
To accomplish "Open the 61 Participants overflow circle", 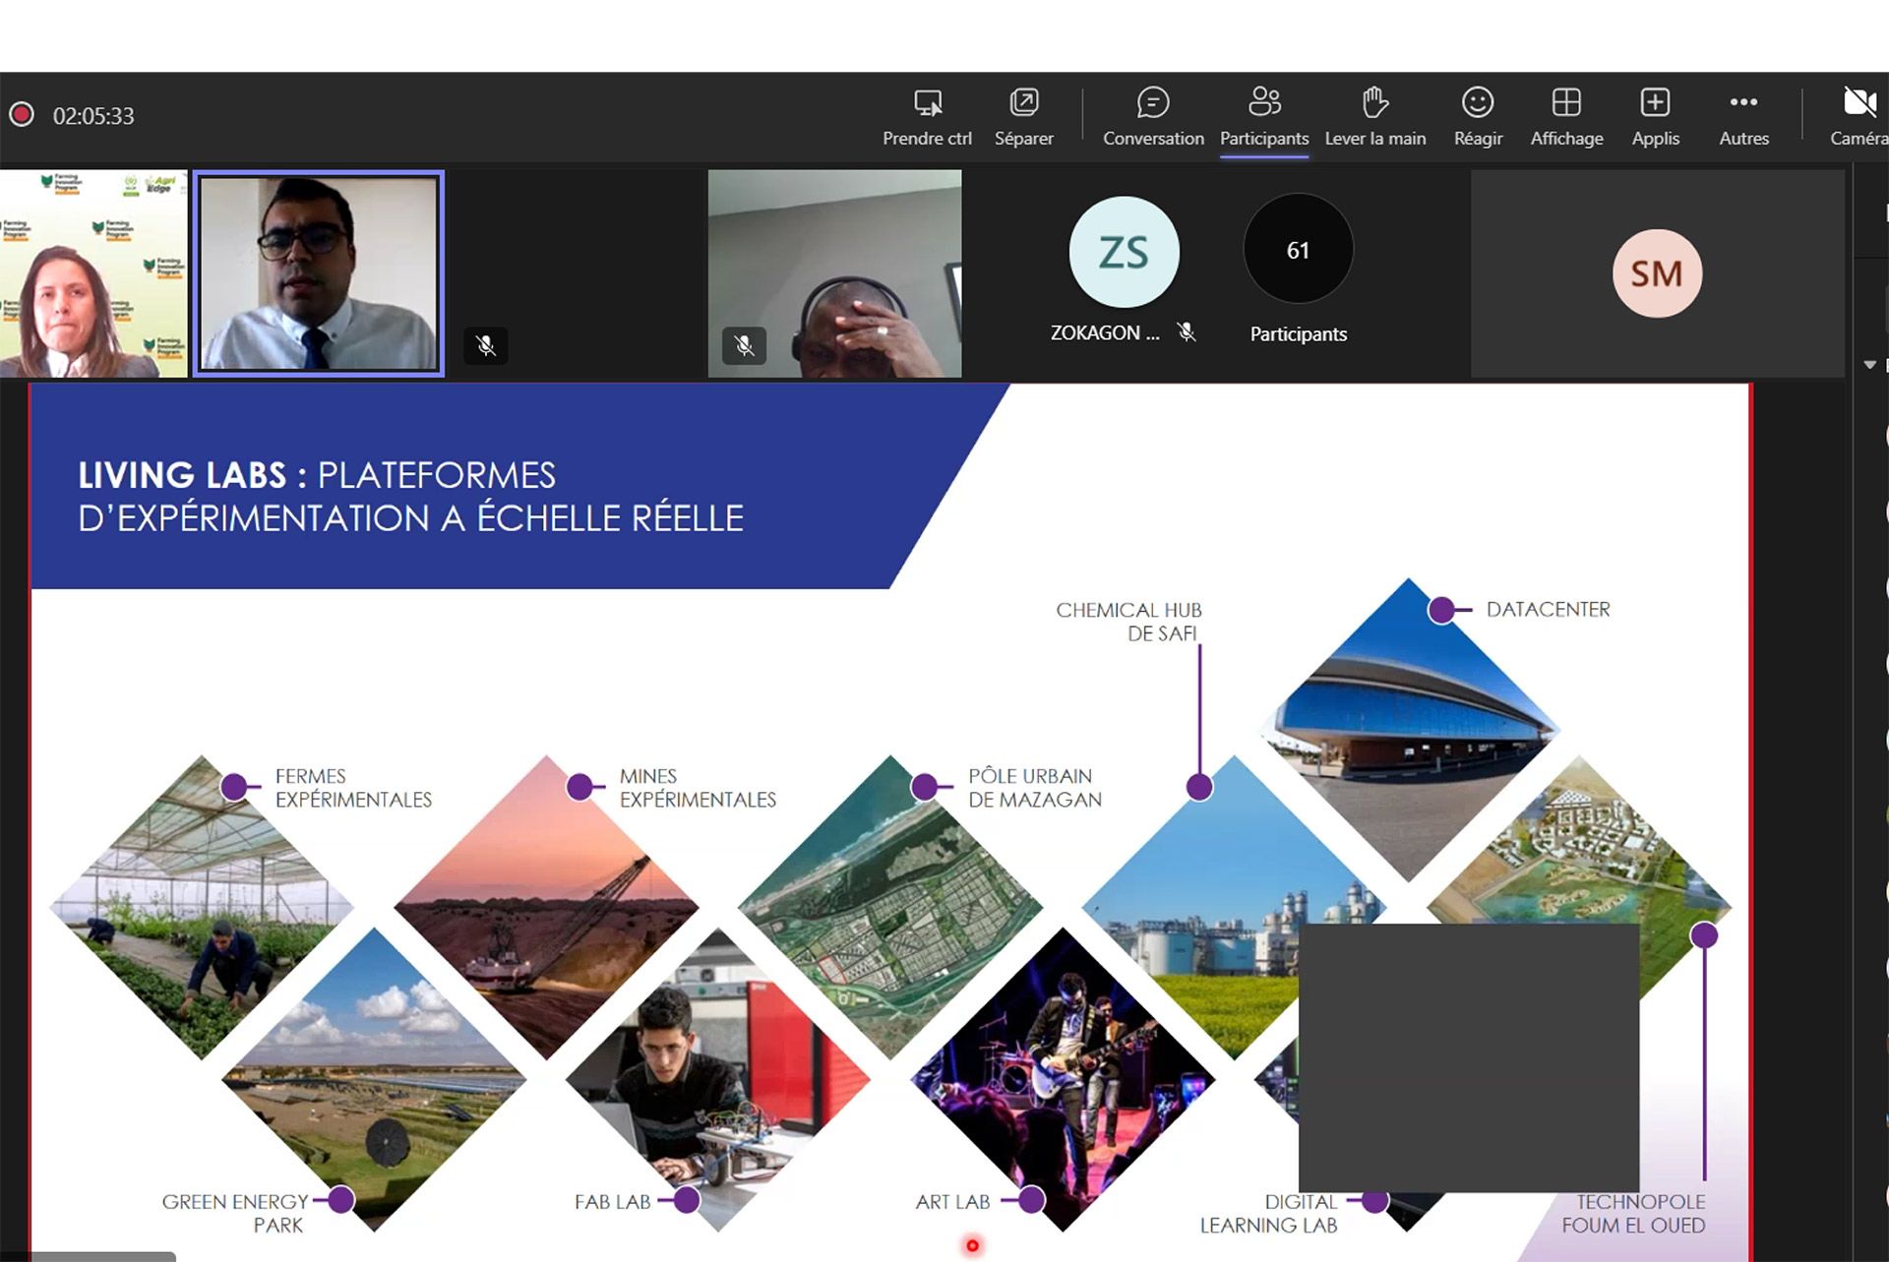I will (x=1297, y=250).
